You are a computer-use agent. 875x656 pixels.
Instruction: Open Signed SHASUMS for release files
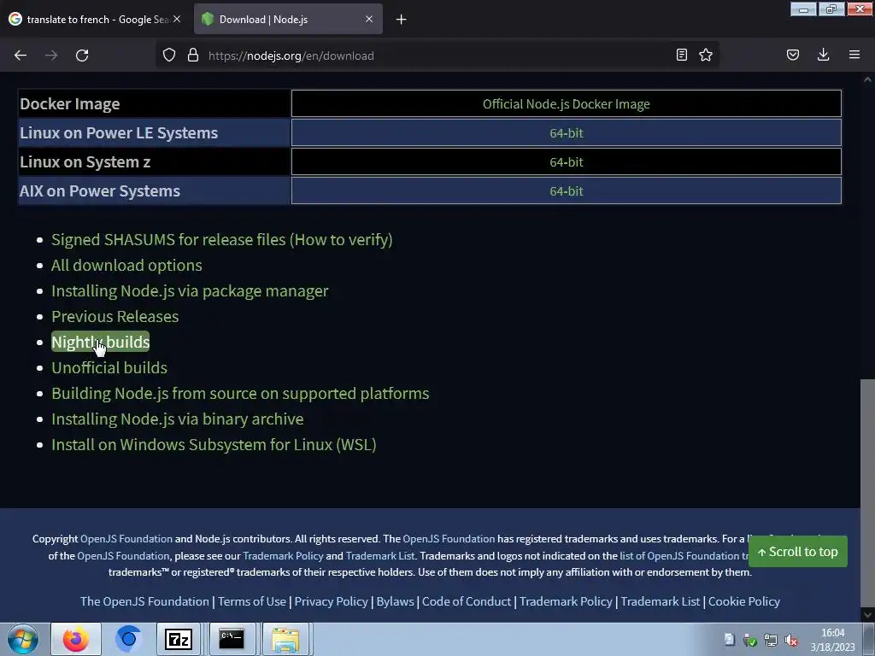click(x=168, y=240)
